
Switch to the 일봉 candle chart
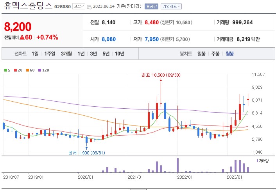[201, 54]
